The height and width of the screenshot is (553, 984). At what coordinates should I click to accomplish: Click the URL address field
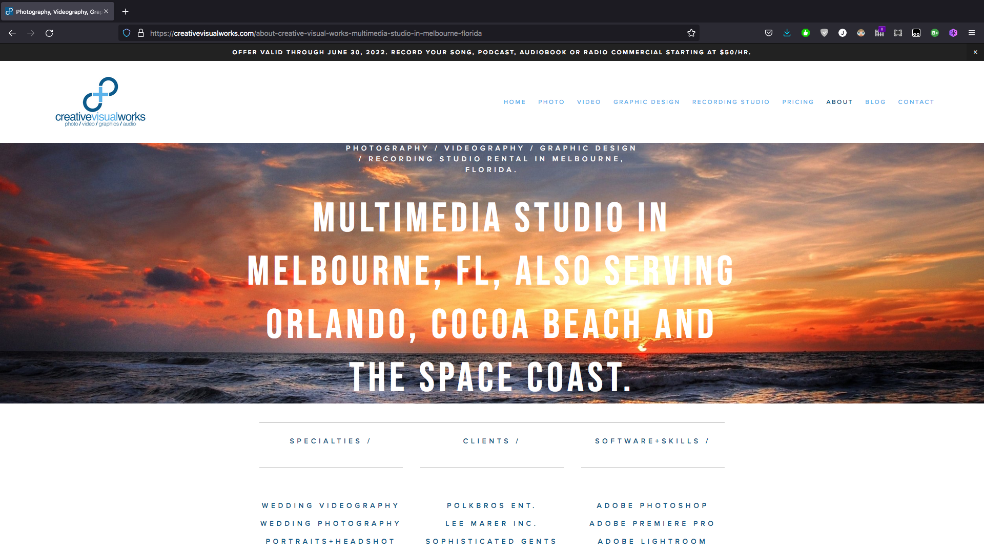click(x=410, y=33)
